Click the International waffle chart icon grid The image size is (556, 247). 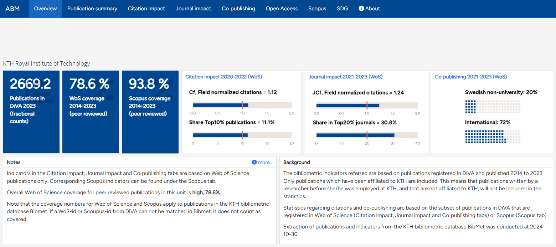pos(492,137)
